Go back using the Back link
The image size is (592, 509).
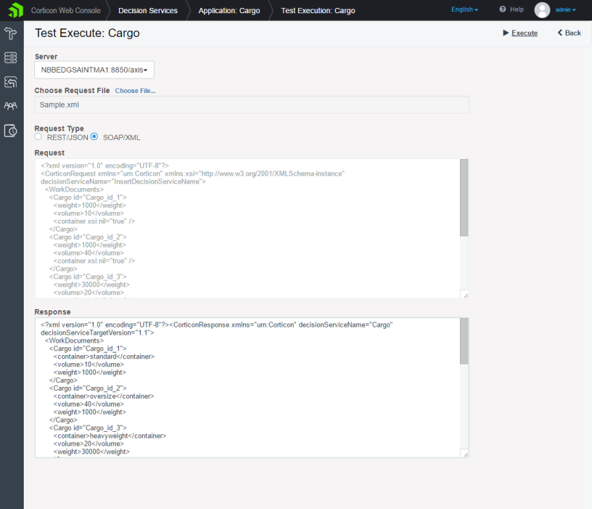(x=573, y=33)
